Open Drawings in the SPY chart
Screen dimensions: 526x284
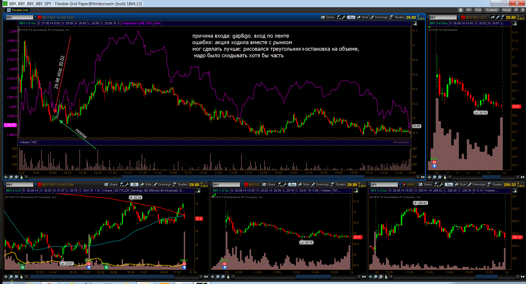tap(477, 184)
